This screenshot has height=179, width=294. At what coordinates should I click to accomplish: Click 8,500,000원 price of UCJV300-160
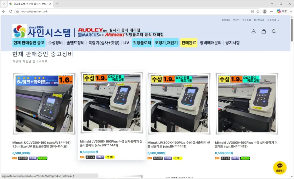pos(21,153)
